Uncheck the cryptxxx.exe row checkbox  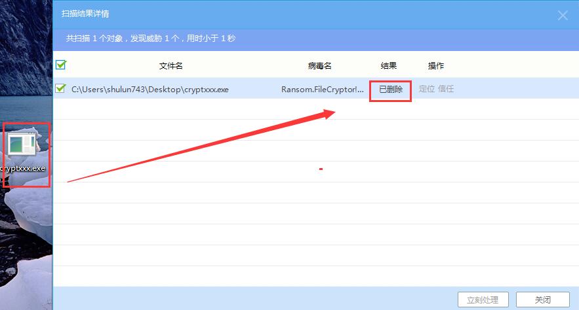click(60, 88)
